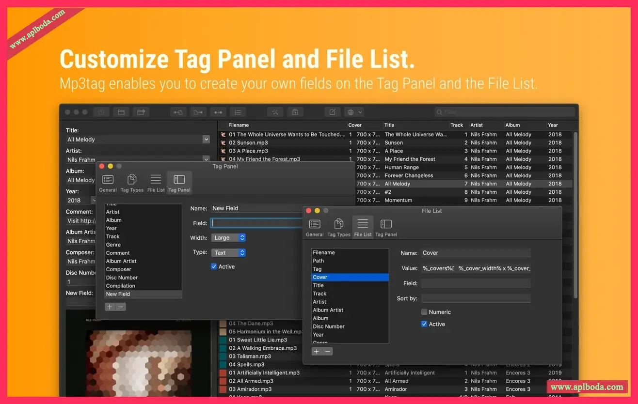Screen dimensions: 638x404
Task: Click the add folder toolbar icon
Action: (x=141, y=112)
